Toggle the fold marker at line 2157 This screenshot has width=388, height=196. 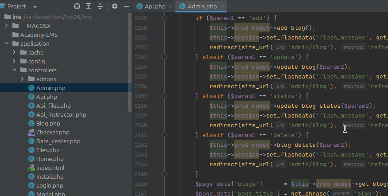click(x=164, y=96)
